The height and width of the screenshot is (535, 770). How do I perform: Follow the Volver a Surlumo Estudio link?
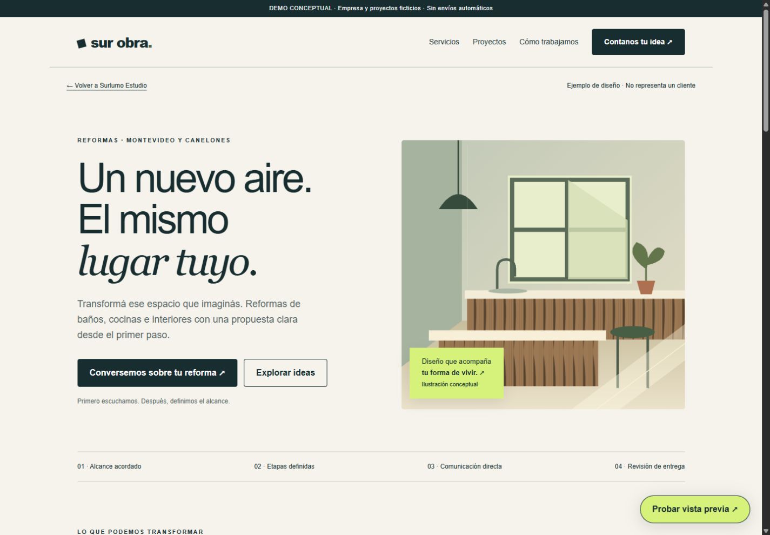point(107,85)
